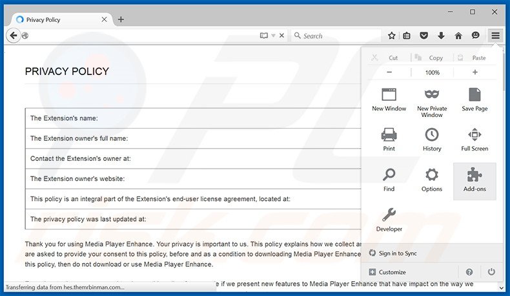Open the Options gear item
The image size is (510, 296).
tap(432, 180)
